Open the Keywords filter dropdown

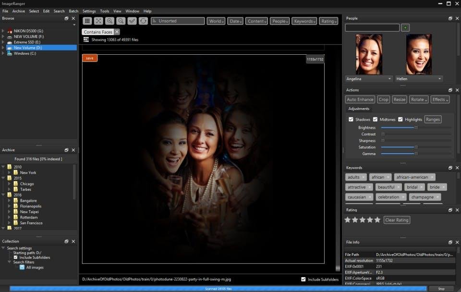pyautogui.click(x=304, y=21)
